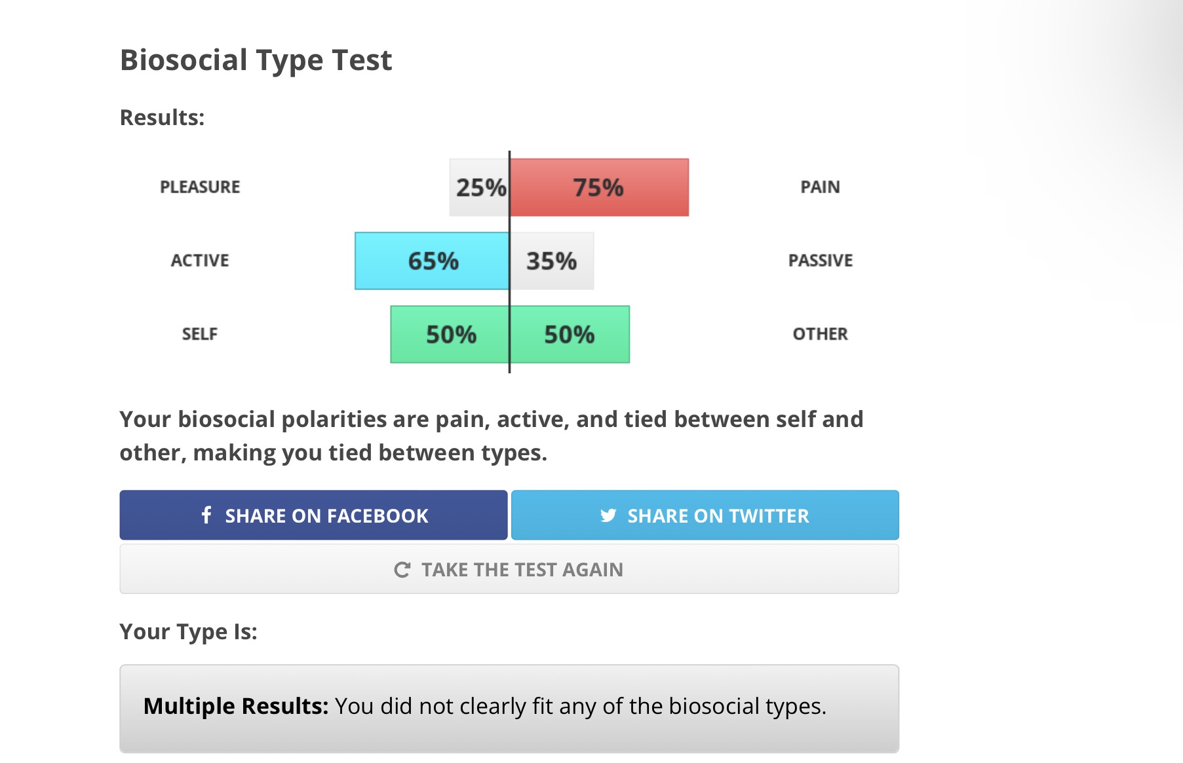Take the test again
This screenshot has width=1183, height=763.
(x=509, y=570)
